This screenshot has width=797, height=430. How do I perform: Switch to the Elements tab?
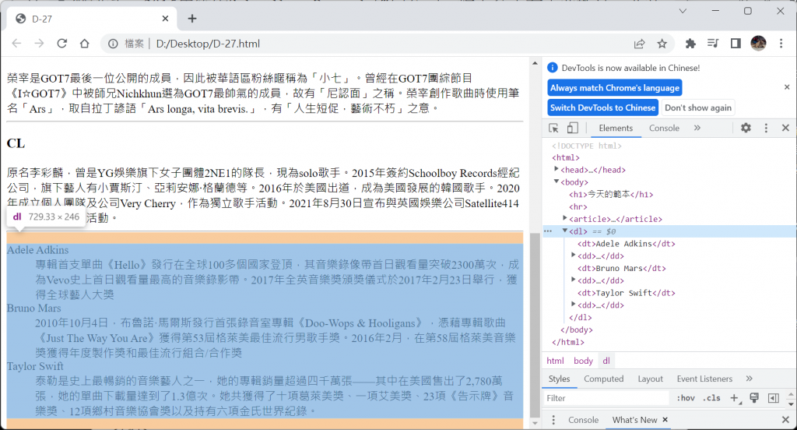tap(616, 129)
